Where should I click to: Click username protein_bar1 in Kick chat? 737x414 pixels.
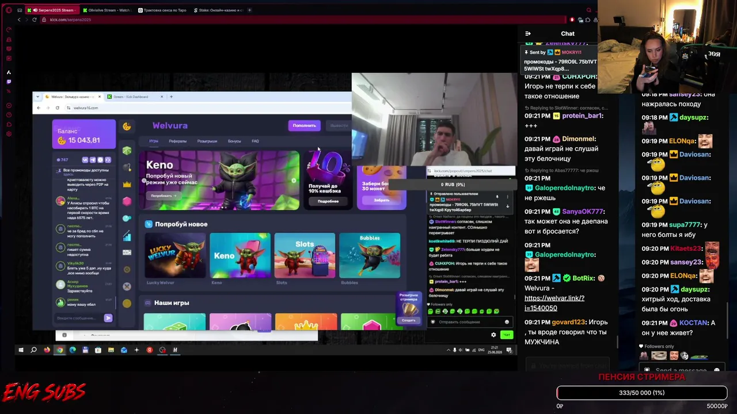coord(582,116)
